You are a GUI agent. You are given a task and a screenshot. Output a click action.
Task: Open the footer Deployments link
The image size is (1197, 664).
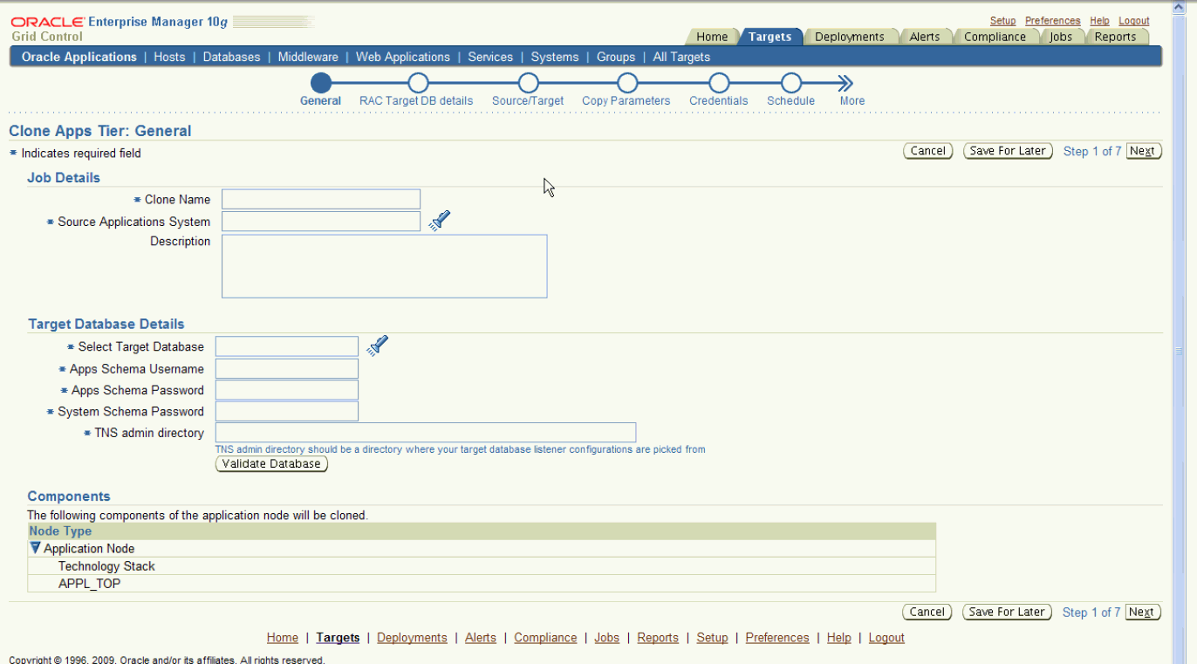point(412,638)
